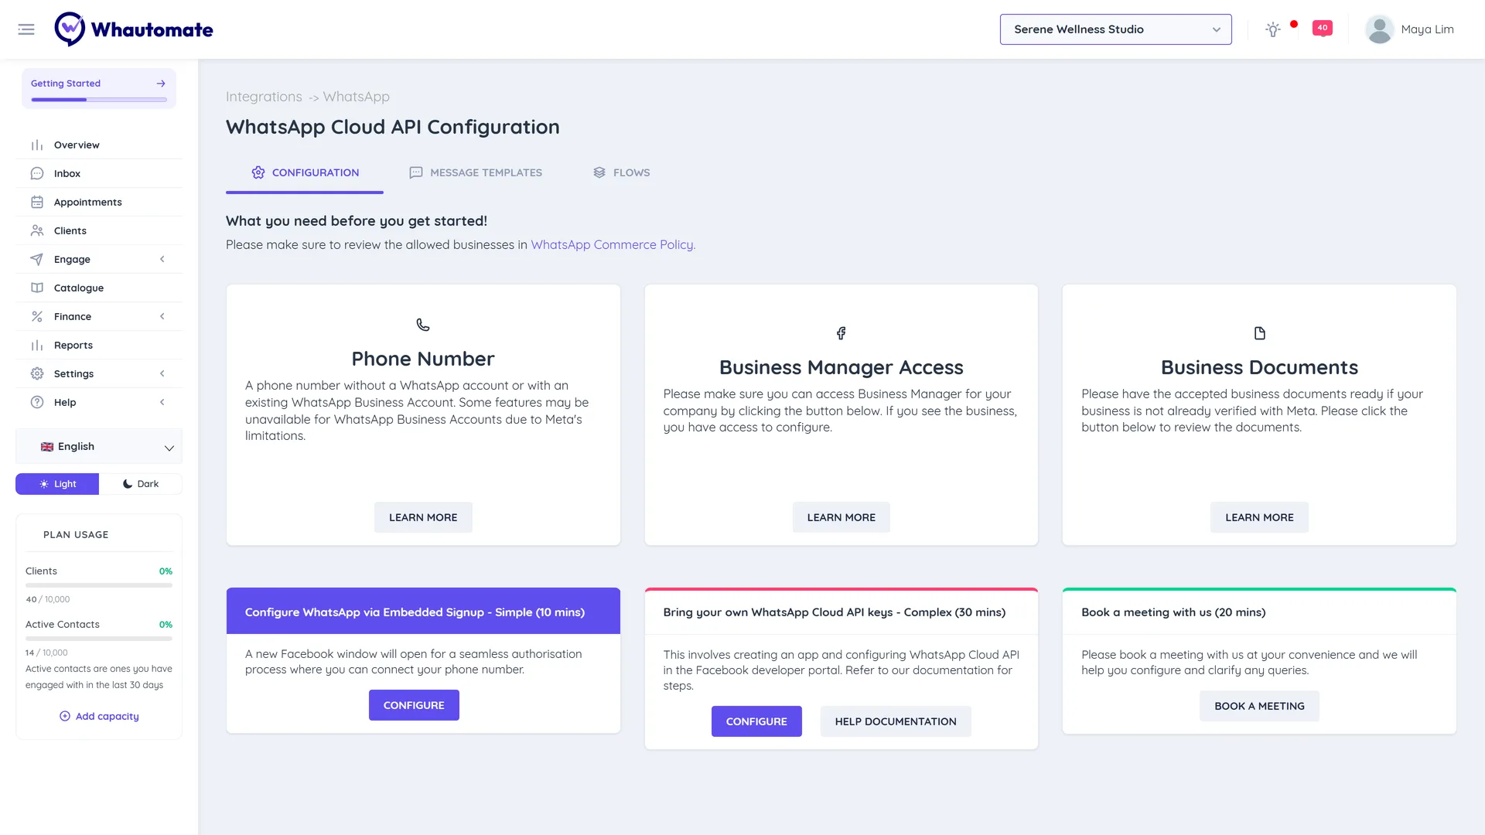Expand the Finance sidebar menu

point(99,317)
